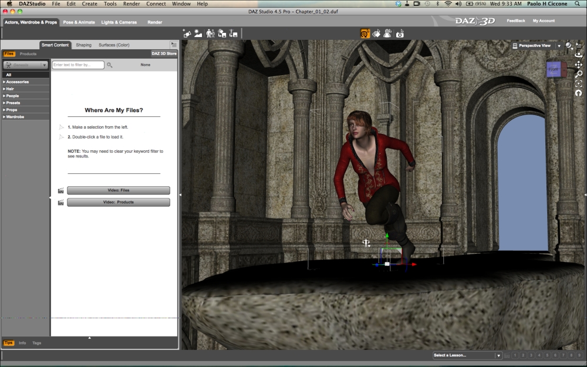This screenshot has height=367, width=587.
Task: Click the layers with save disk toolbar icon
Action: click(x=222, y=33)
